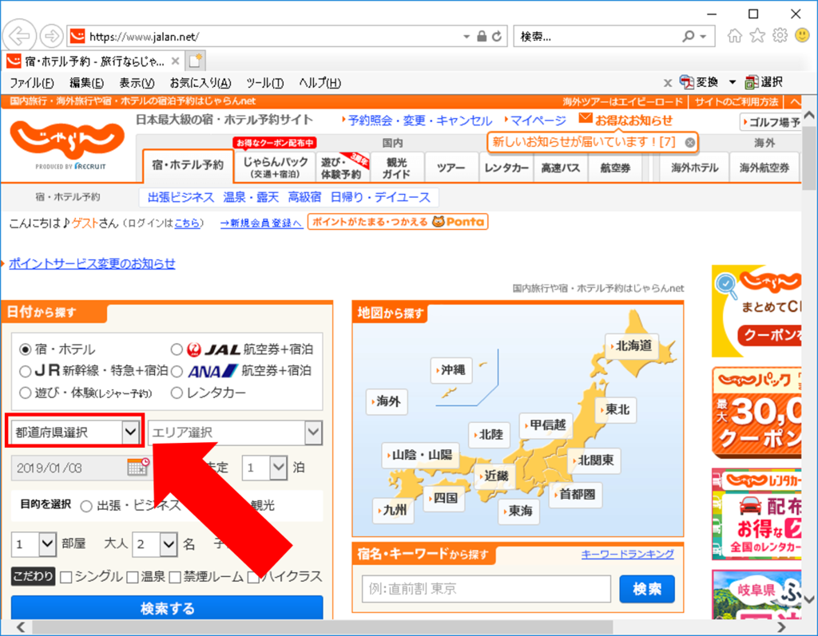The width and height of the screenshot is (818, 636).
Task: Click the じゃらん logo
Action: point(68,140)
